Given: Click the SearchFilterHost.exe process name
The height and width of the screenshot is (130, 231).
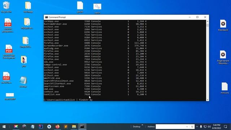Looking at the screenshot, I should tap(57, 83).
